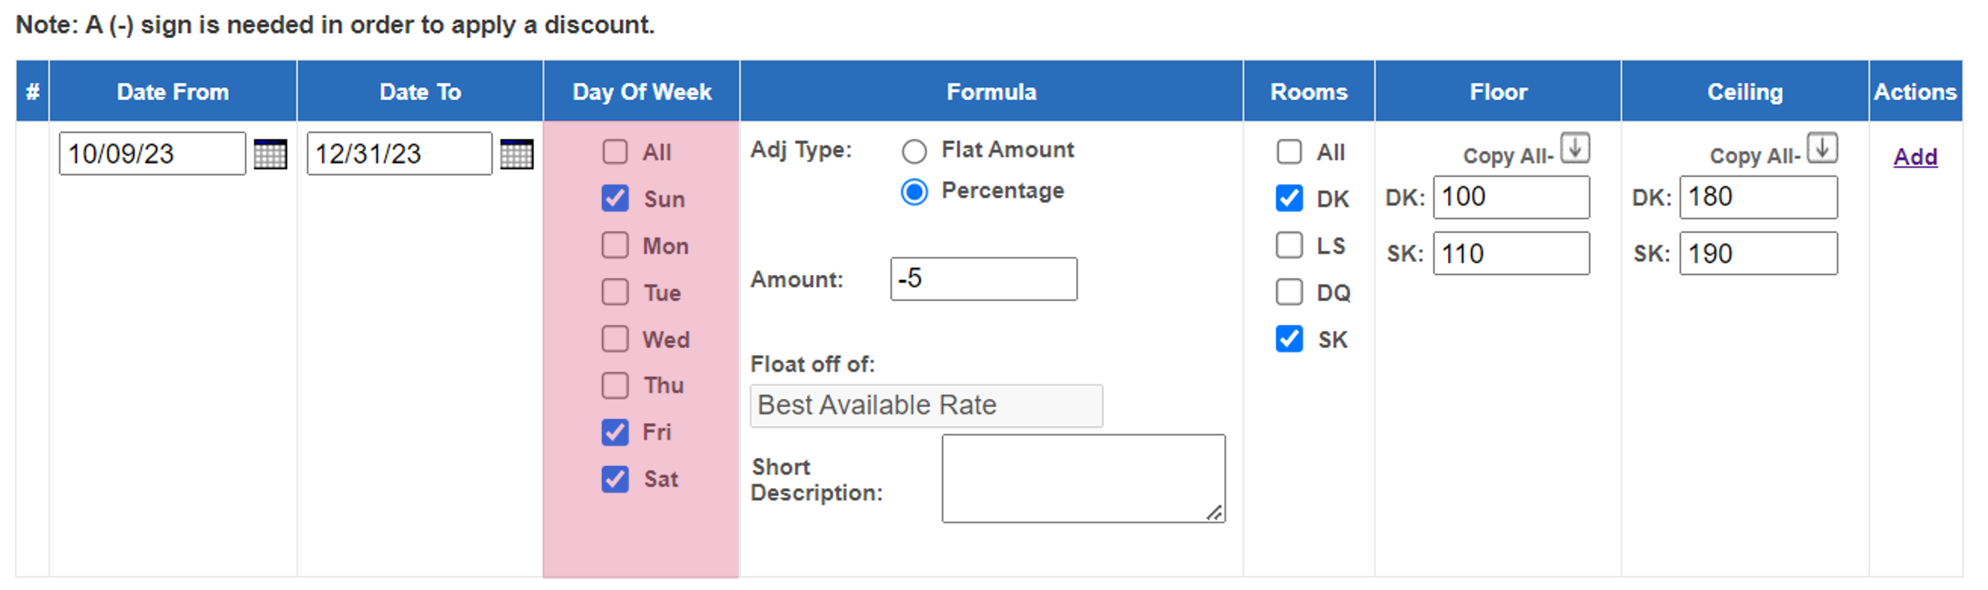Open the Date From calendar picker icon

tap(270, 154)
